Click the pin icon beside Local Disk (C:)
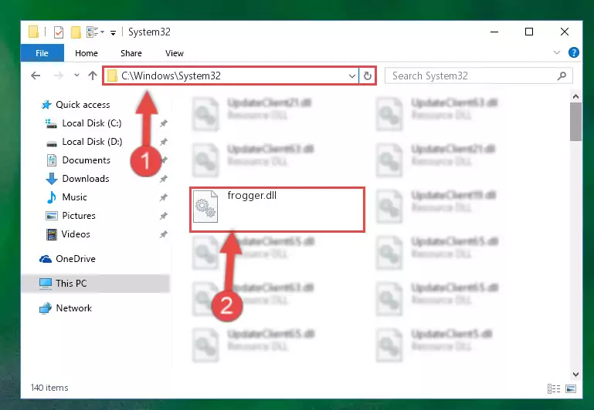 tap(163, 123)
